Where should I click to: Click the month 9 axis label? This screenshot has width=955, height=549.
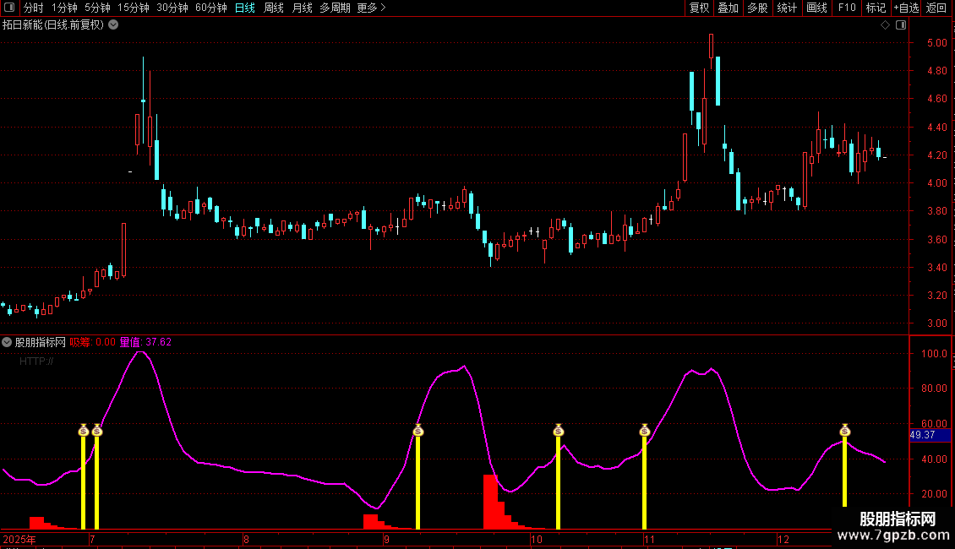(386, 539)
